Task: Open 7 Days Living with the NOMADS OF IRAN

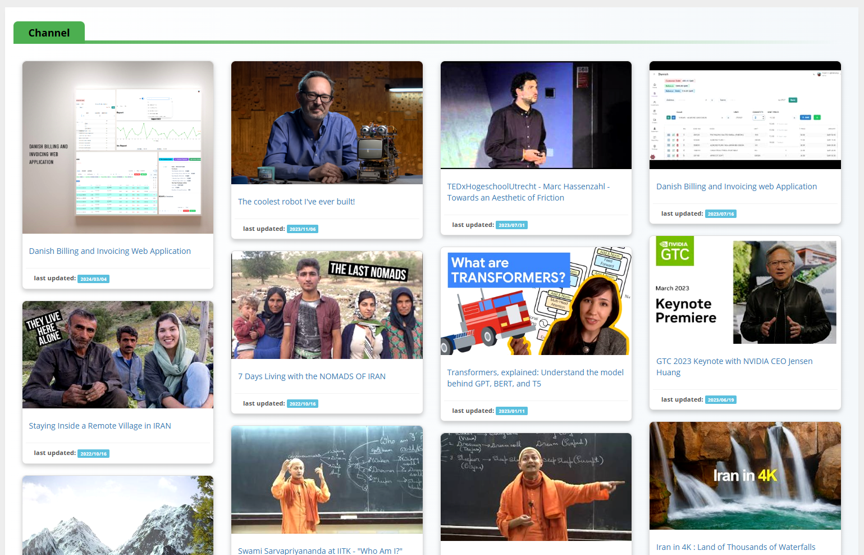Action: click(x=312, y=376)
